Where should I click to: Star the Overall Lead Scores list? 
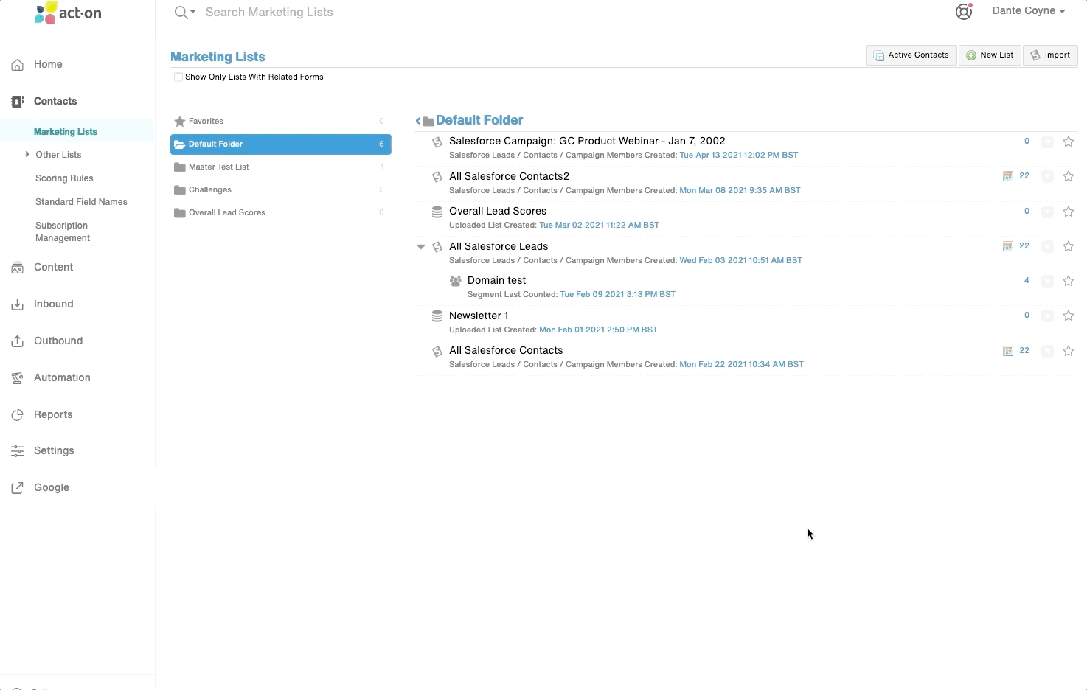1068,212
